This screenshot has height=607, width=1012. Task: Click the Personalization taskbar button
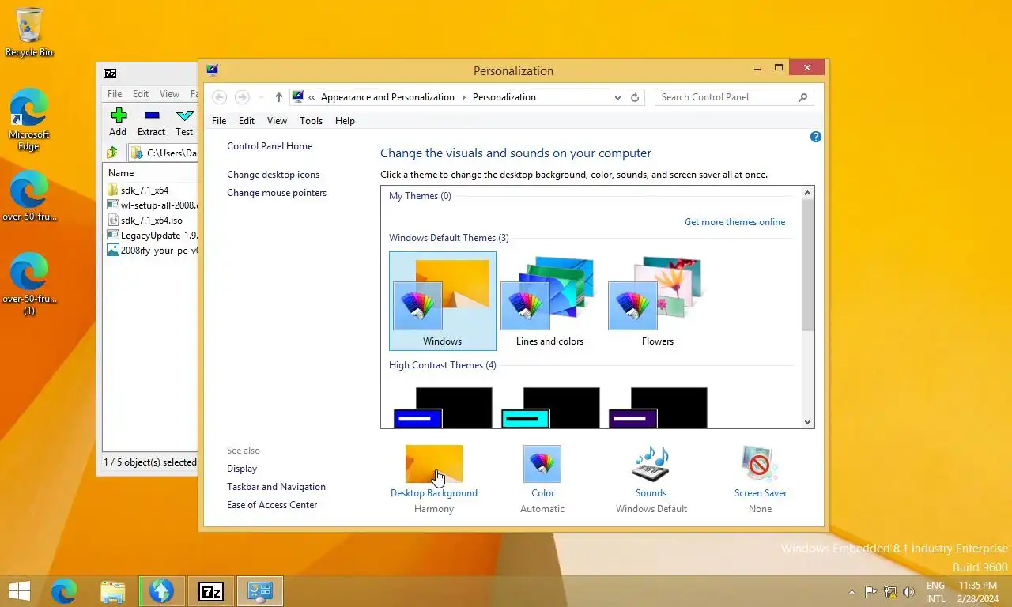click(x=260, y=591)
